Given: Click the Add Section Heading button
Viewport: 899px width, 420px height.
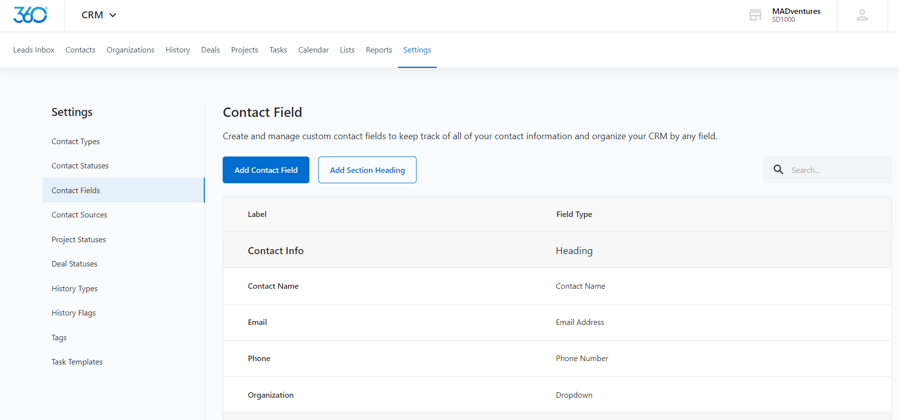Looking at the screenshot, I should click(x=367, y=170).
